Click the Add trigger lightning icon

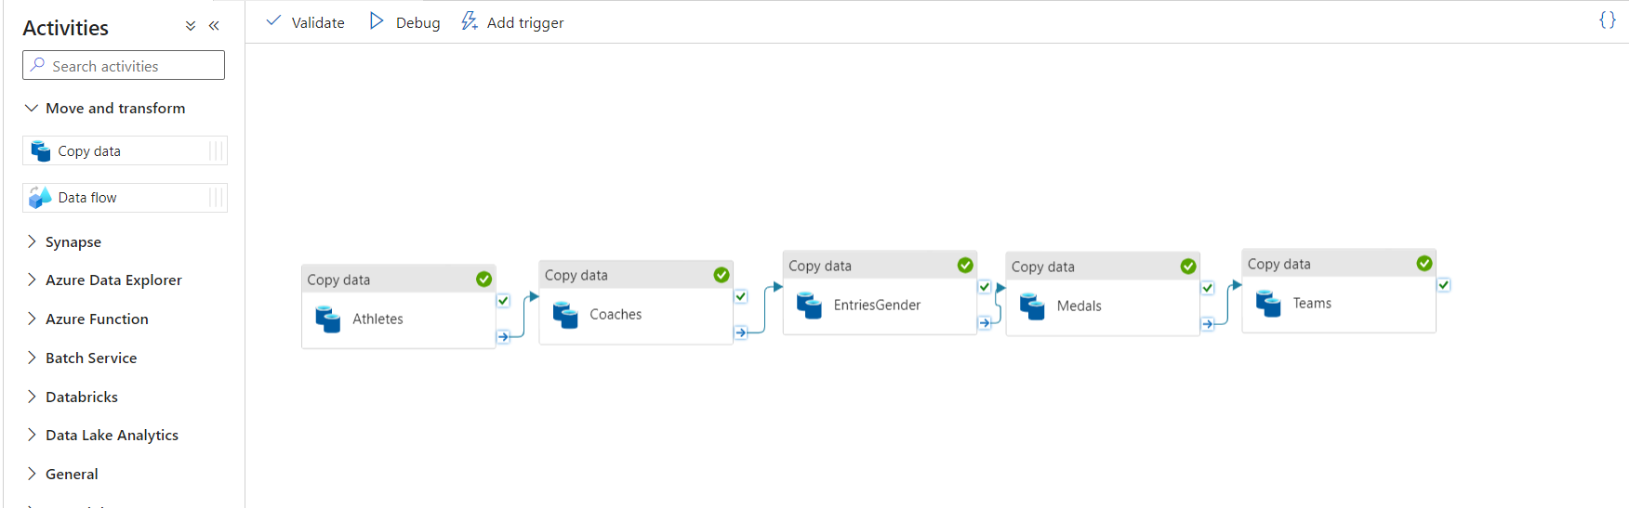pyautogui.click(x=470, y=20)
